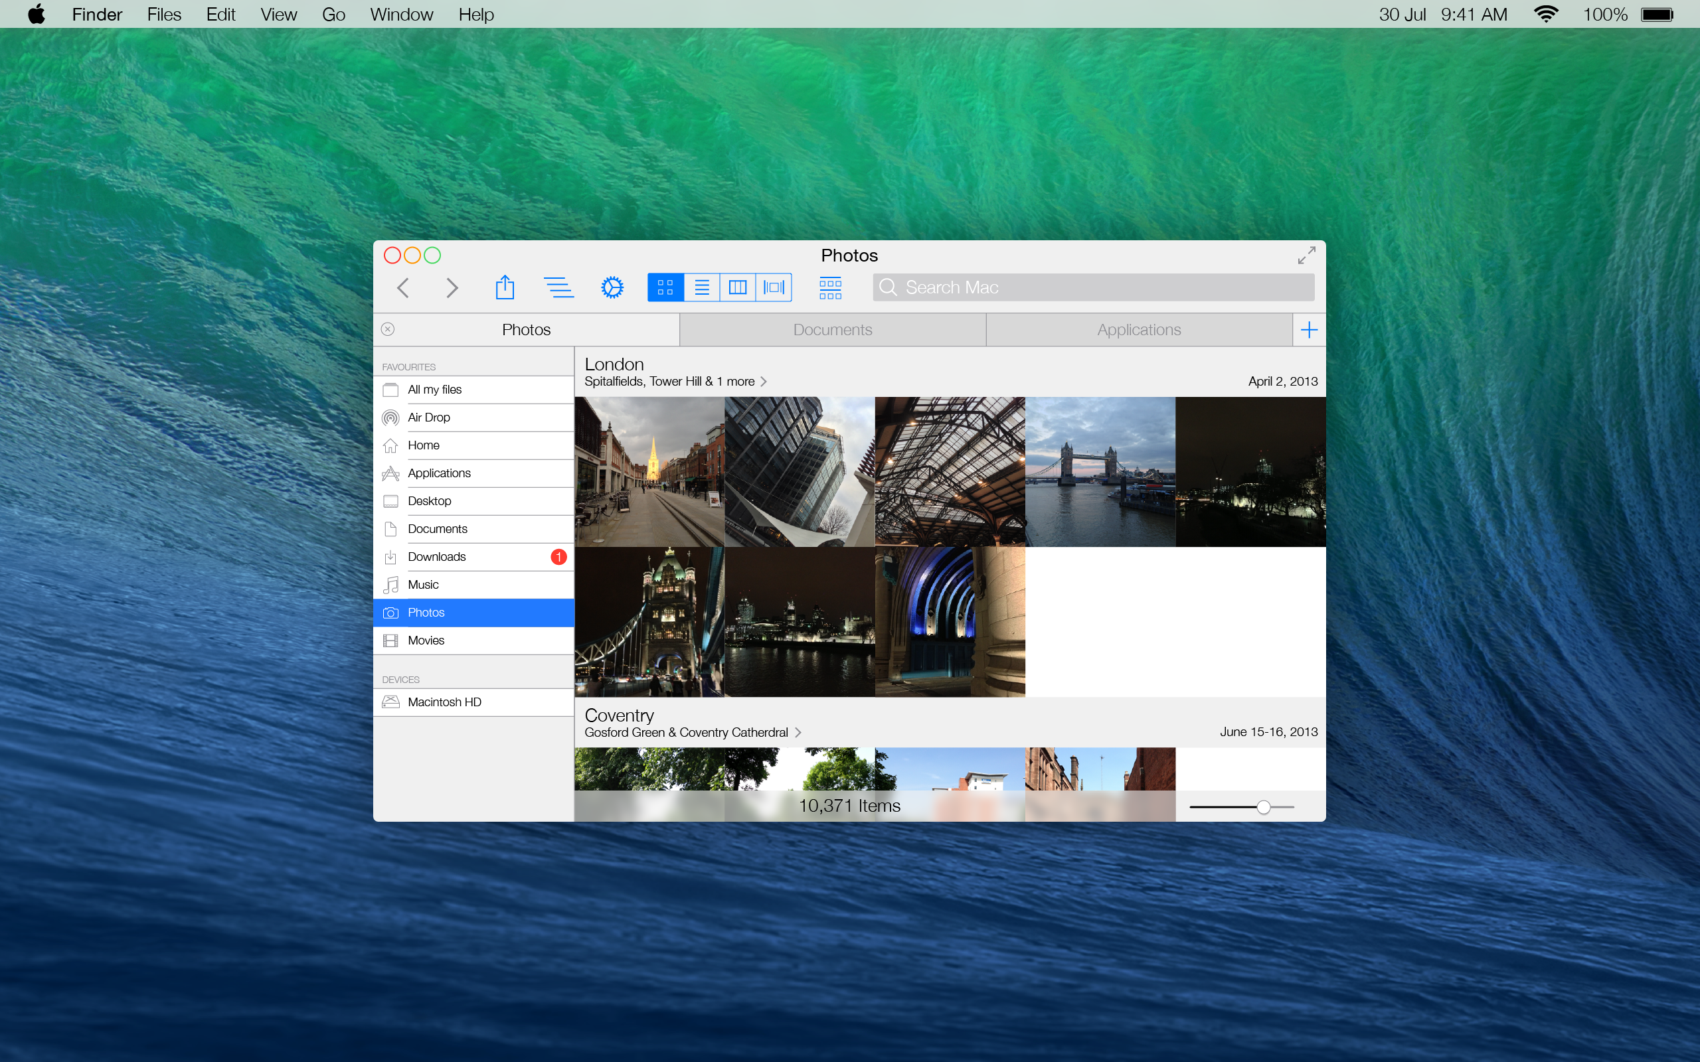
Task: Open the Documents tab
Action: click(x=833, y=330)
